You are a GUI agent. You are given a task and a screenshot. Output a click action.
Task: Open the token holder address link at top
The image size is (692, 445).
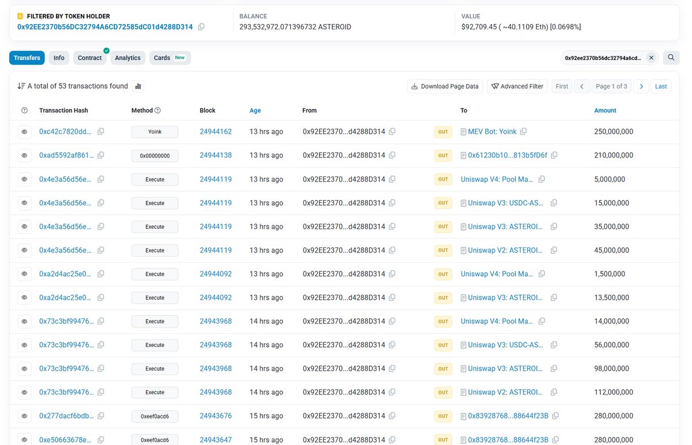pos(105,27)
